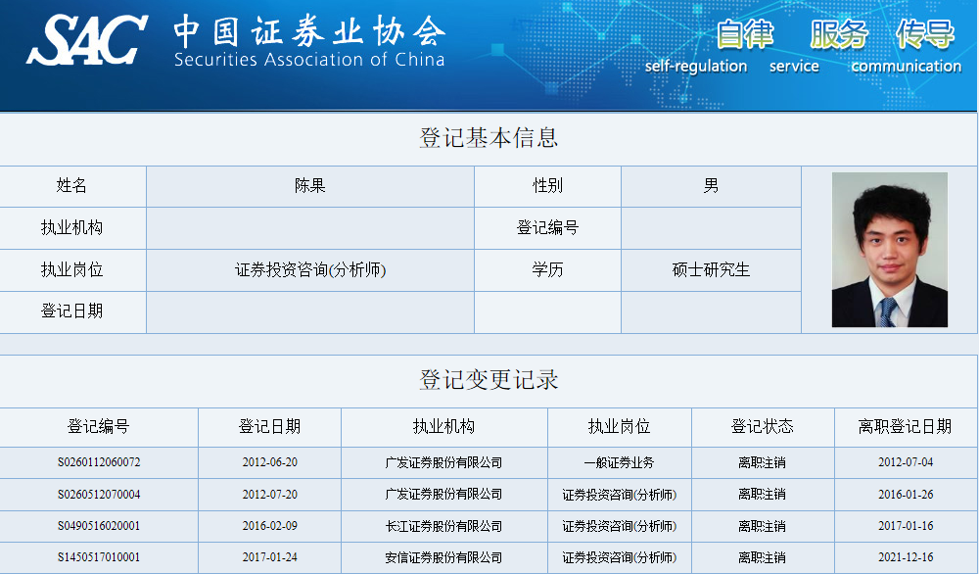
Task: Click 离职注销 status in the 安信证券 row
Action: pos(763,557)
